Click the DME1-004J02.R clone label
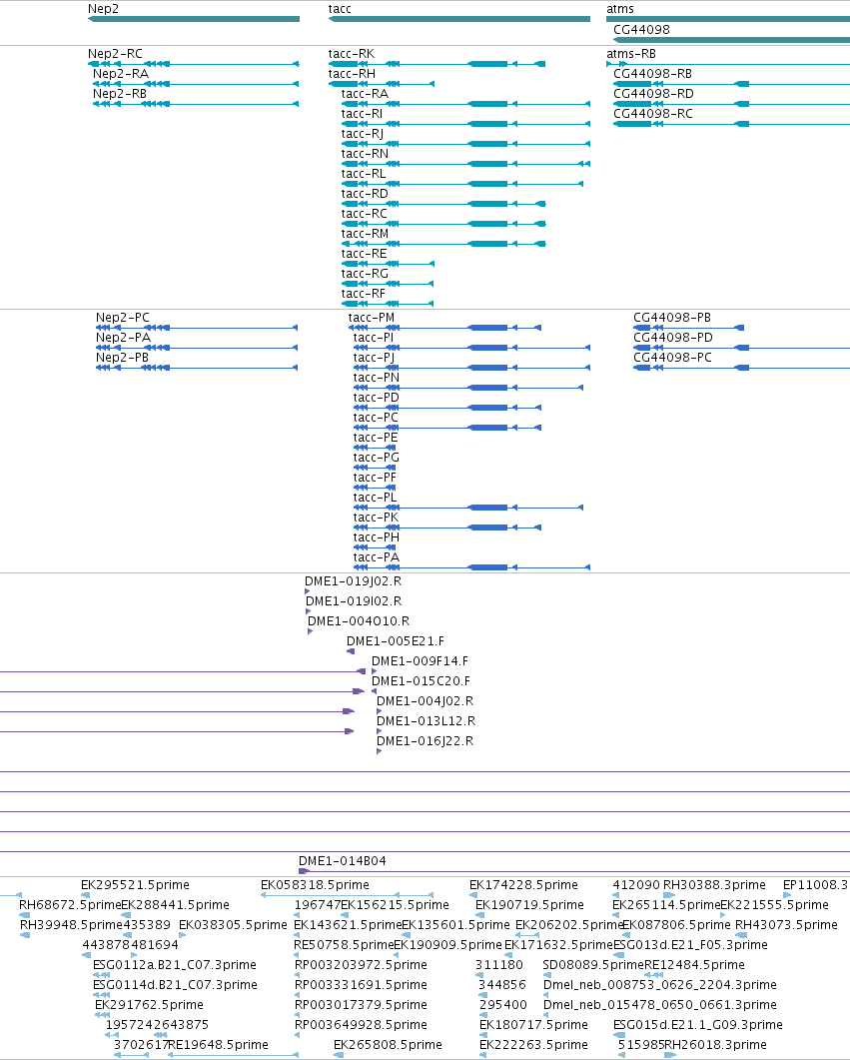850x1060 pixels. click(x=425, y=701)
